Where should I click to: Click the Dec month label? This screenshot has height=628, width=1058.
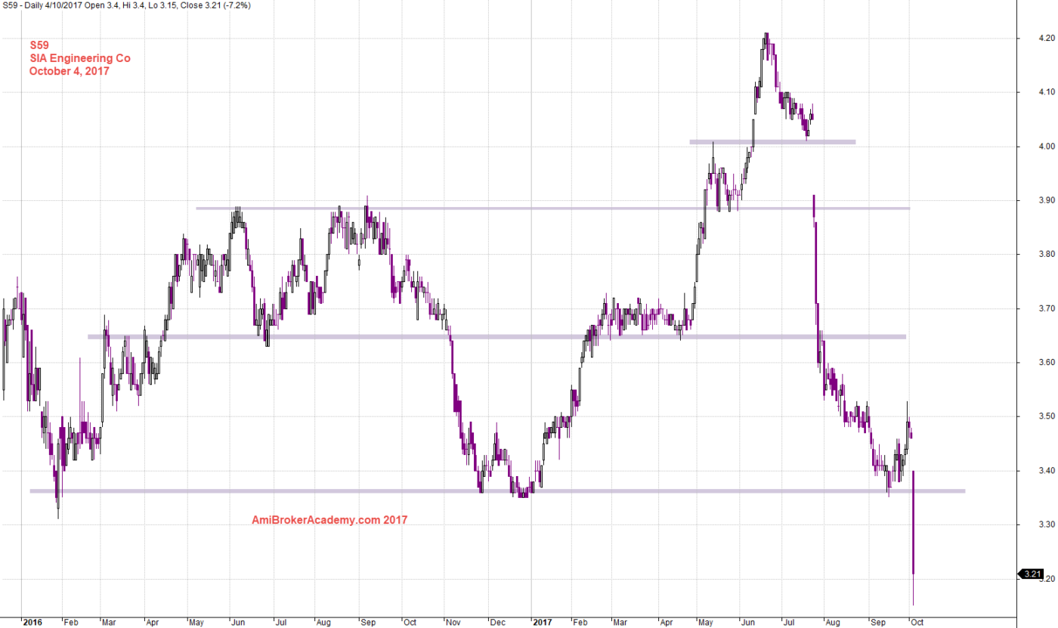(x=498, y=623)
